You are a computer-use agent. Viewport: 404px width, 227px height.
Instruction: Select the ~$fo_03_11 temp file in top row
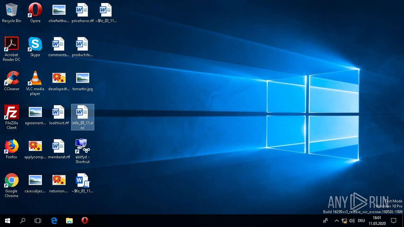click(106, 13)
